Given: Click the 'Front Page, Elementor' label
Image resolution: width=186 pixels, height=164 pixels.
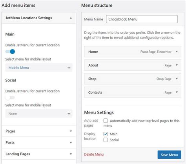Looking at the screenshot, I should coord(156,52).
